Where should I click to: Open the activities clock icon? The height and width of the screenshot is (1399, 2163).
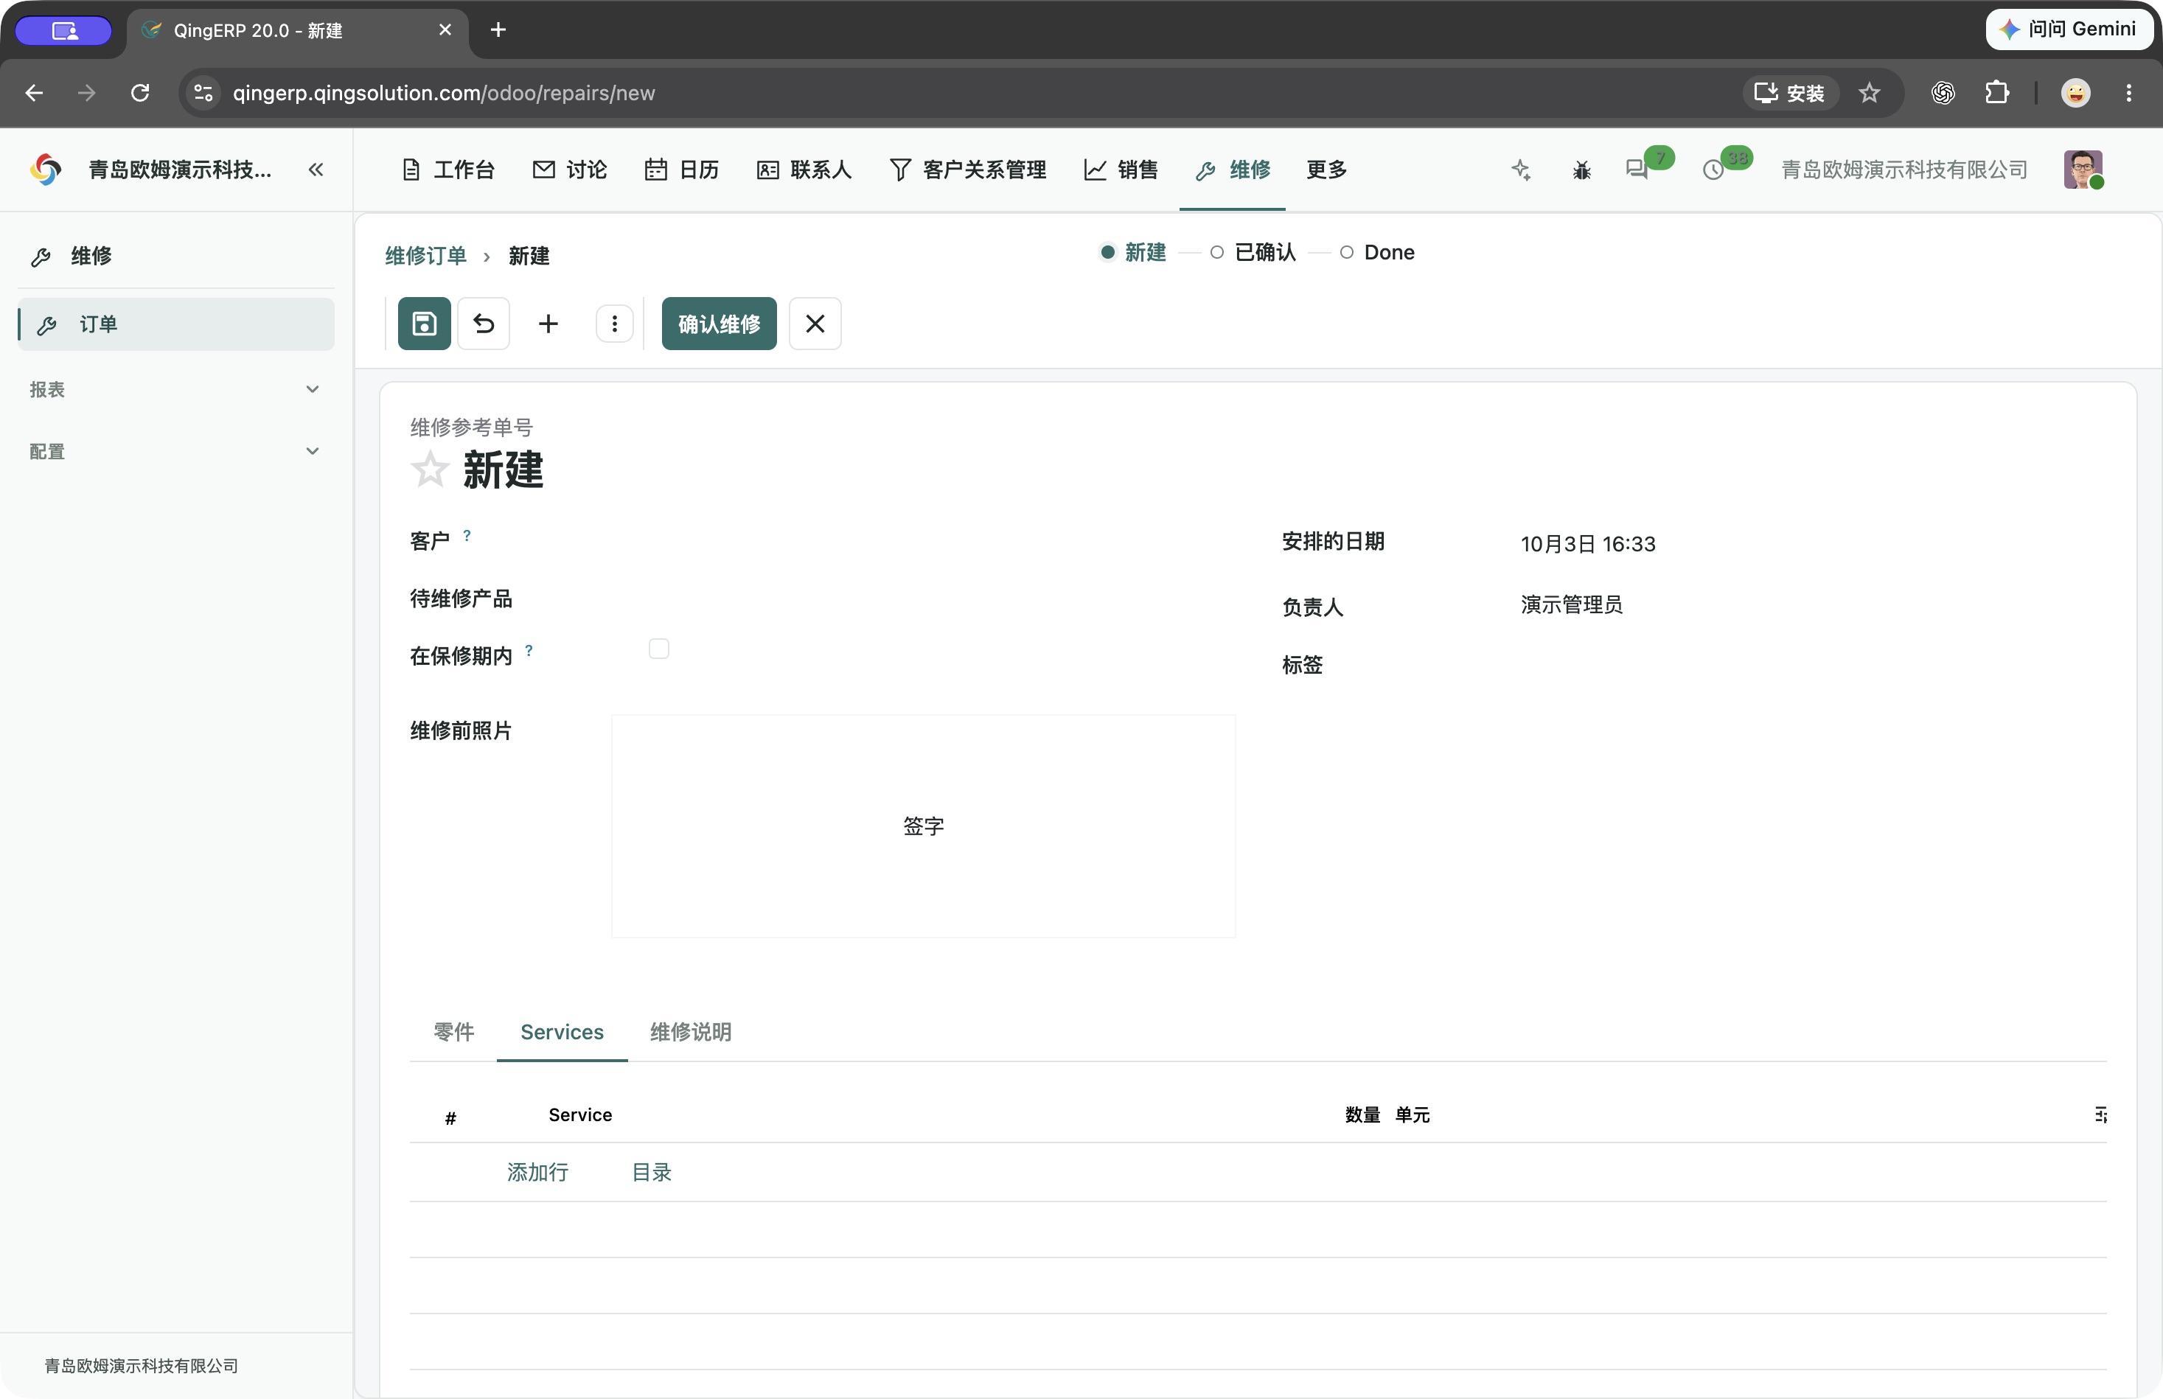coord(1713,170)
